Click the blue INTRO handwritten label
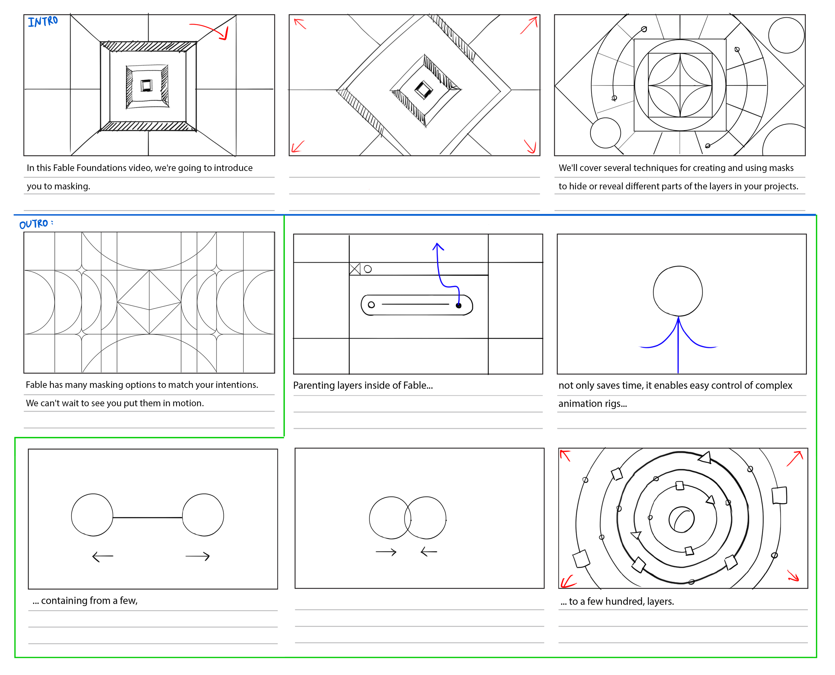The height and width of the screenshot is (675, 835). coord(43,21)
